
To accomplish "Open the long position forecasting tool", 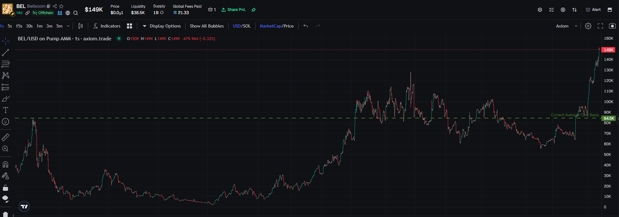I will tap(6, 87).
